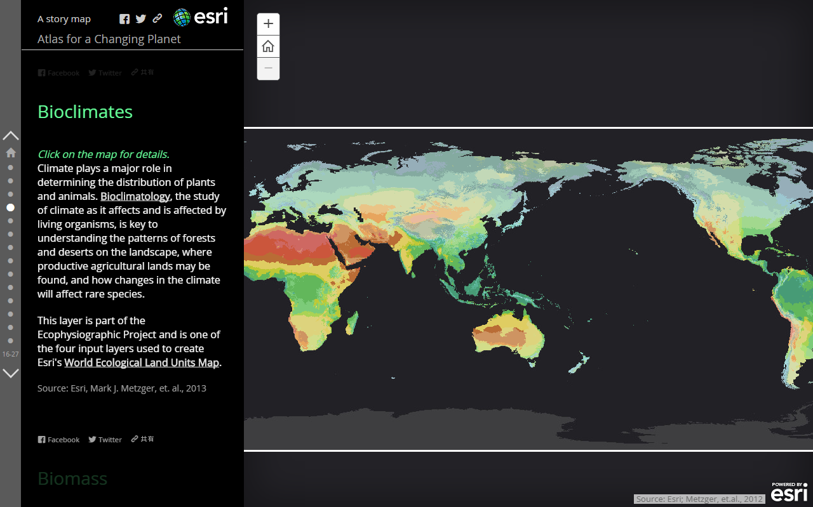Zoom out on the map
The height and width of the screenshot is (507, 813).
click(268, 69)
